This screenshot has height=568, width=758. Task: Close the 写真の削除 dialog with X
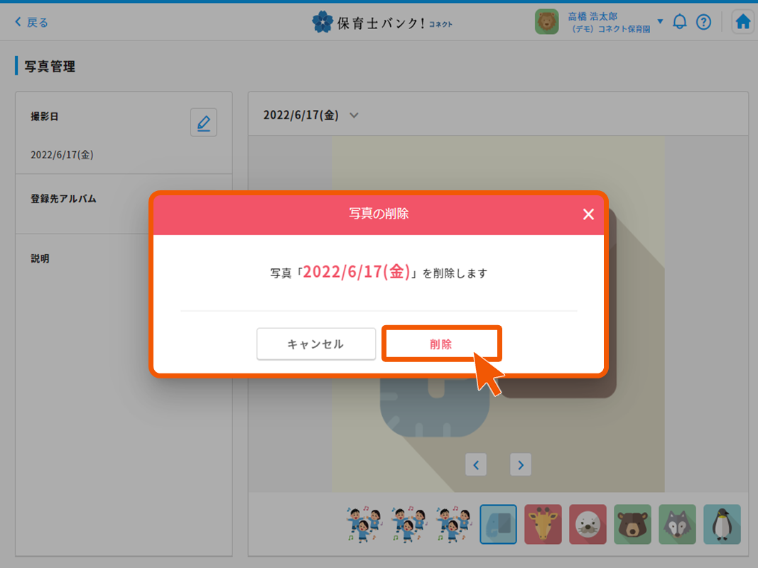coord(588,214)
